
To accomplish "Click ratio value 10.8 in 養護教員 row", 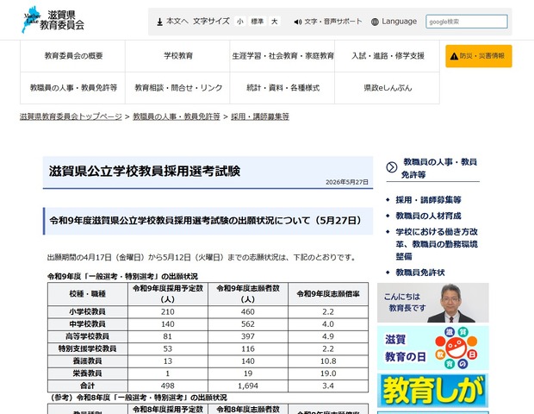I will click(328, 361).
